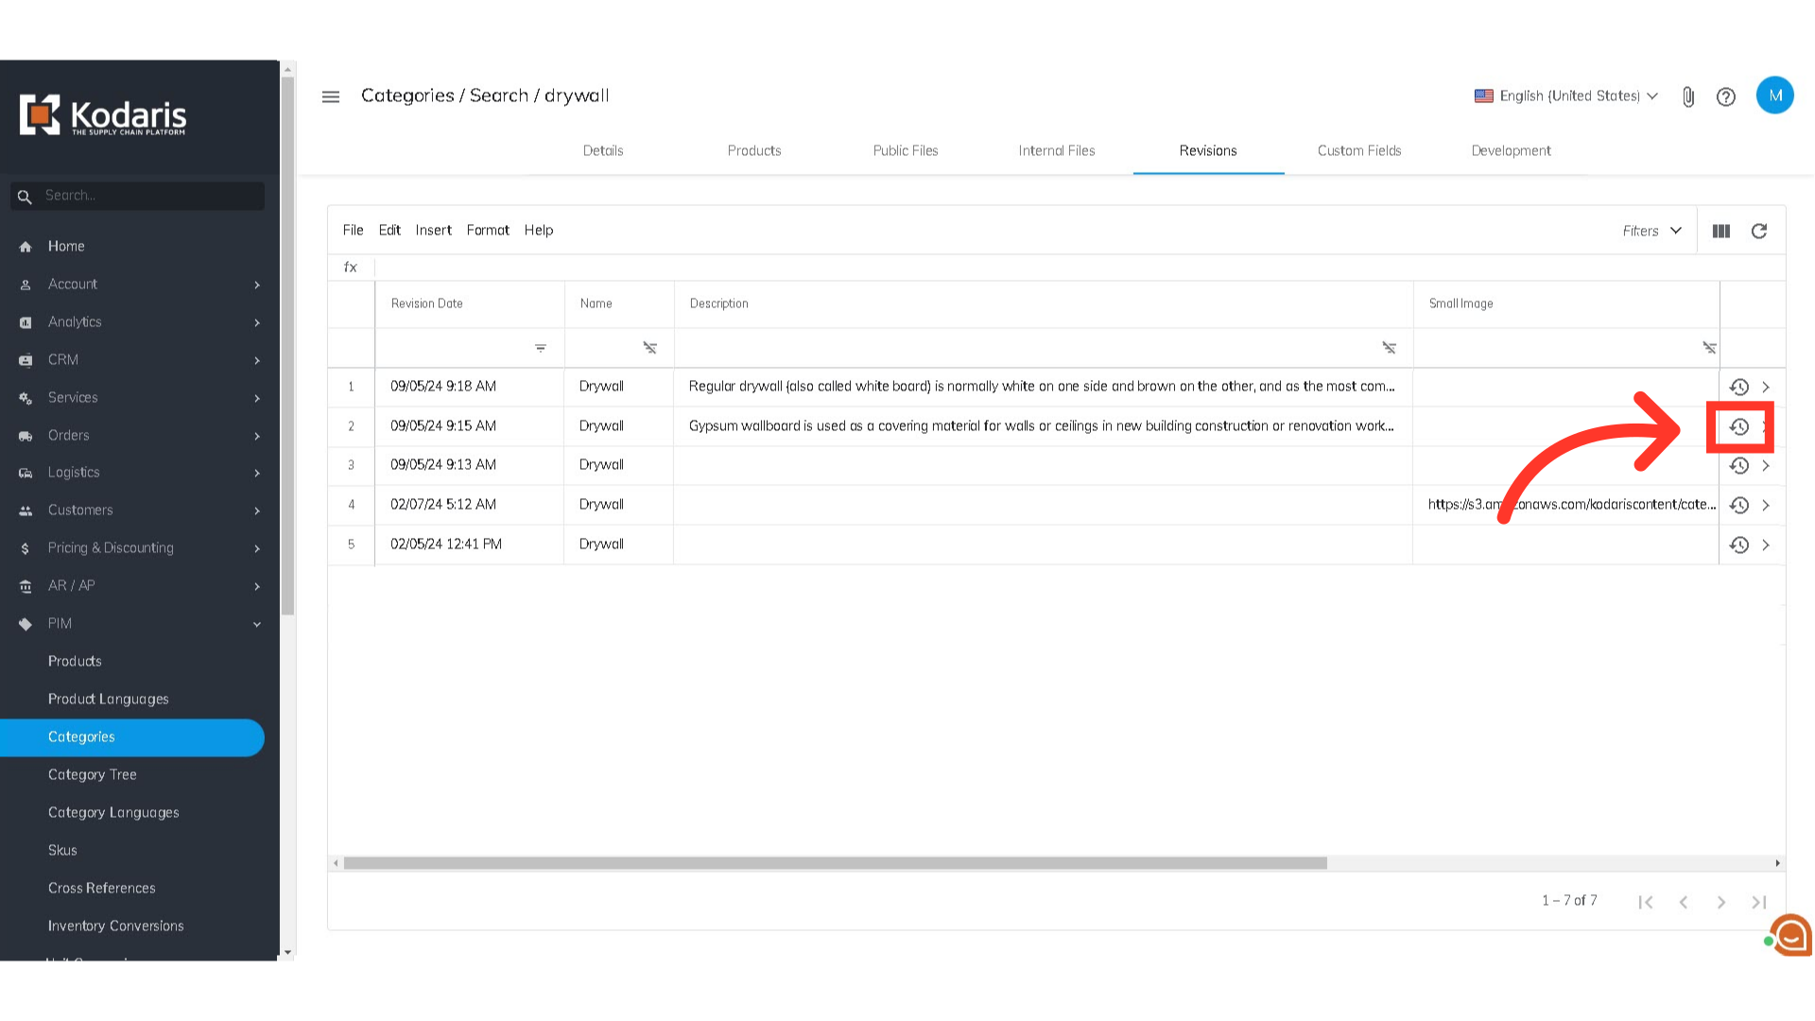Open the English (United States) language dropdown

(1566, 96)
